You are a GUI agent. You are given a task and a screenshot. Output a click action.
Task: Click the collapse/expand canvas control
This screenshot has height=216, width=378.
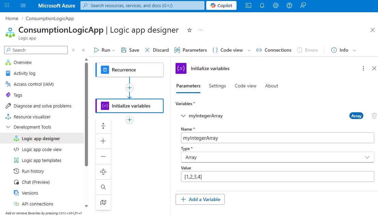point(103,126)
